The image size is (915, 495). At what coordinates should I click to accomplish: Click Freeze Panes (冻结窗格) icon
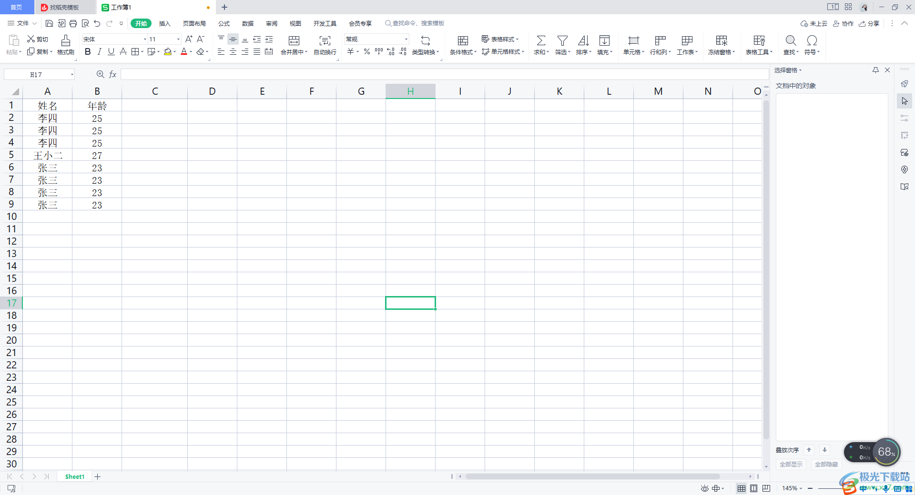tap(722, 40)
